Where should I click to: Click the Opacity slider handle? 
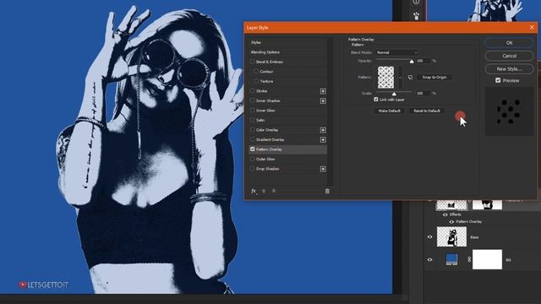[412, 62]
